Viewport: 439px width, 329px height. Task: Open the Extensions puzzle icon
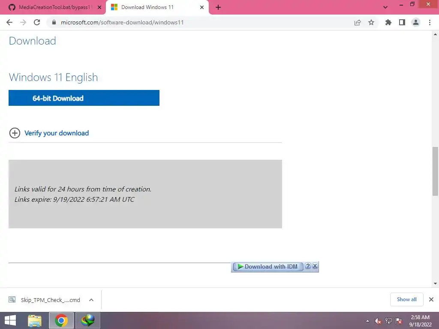coord(388,22)
